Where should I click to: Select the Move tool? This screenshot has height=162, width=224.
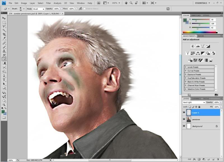4,18
